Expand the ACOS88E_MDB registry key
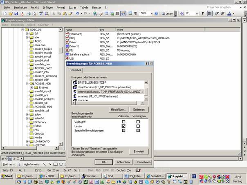This screenshot has width=247, height=185. [27, 107]
